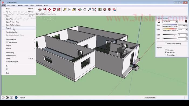189x106 pixels.
Task: Open the 11/10 date dropdown
Action: [186, 30]
